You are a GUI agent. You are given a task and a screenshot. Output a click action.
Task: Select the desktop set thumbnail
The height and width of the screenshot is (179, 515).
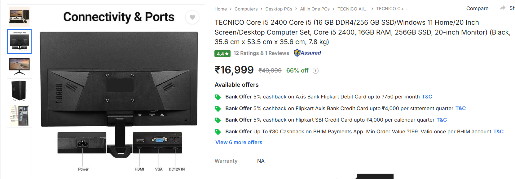(x=19, y=17)
